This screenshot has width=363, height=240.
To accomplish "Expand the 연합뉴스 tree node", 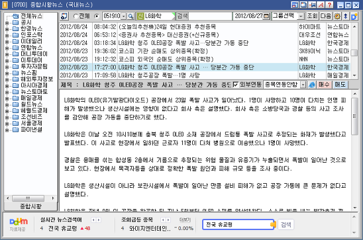I will click(x=7, y=48).
